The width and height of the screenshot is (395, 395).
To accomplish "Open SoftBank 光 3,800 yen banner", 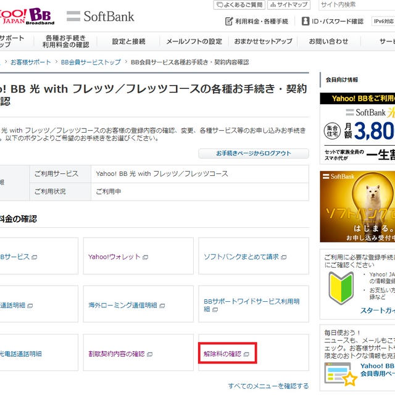I will (357, 128).
